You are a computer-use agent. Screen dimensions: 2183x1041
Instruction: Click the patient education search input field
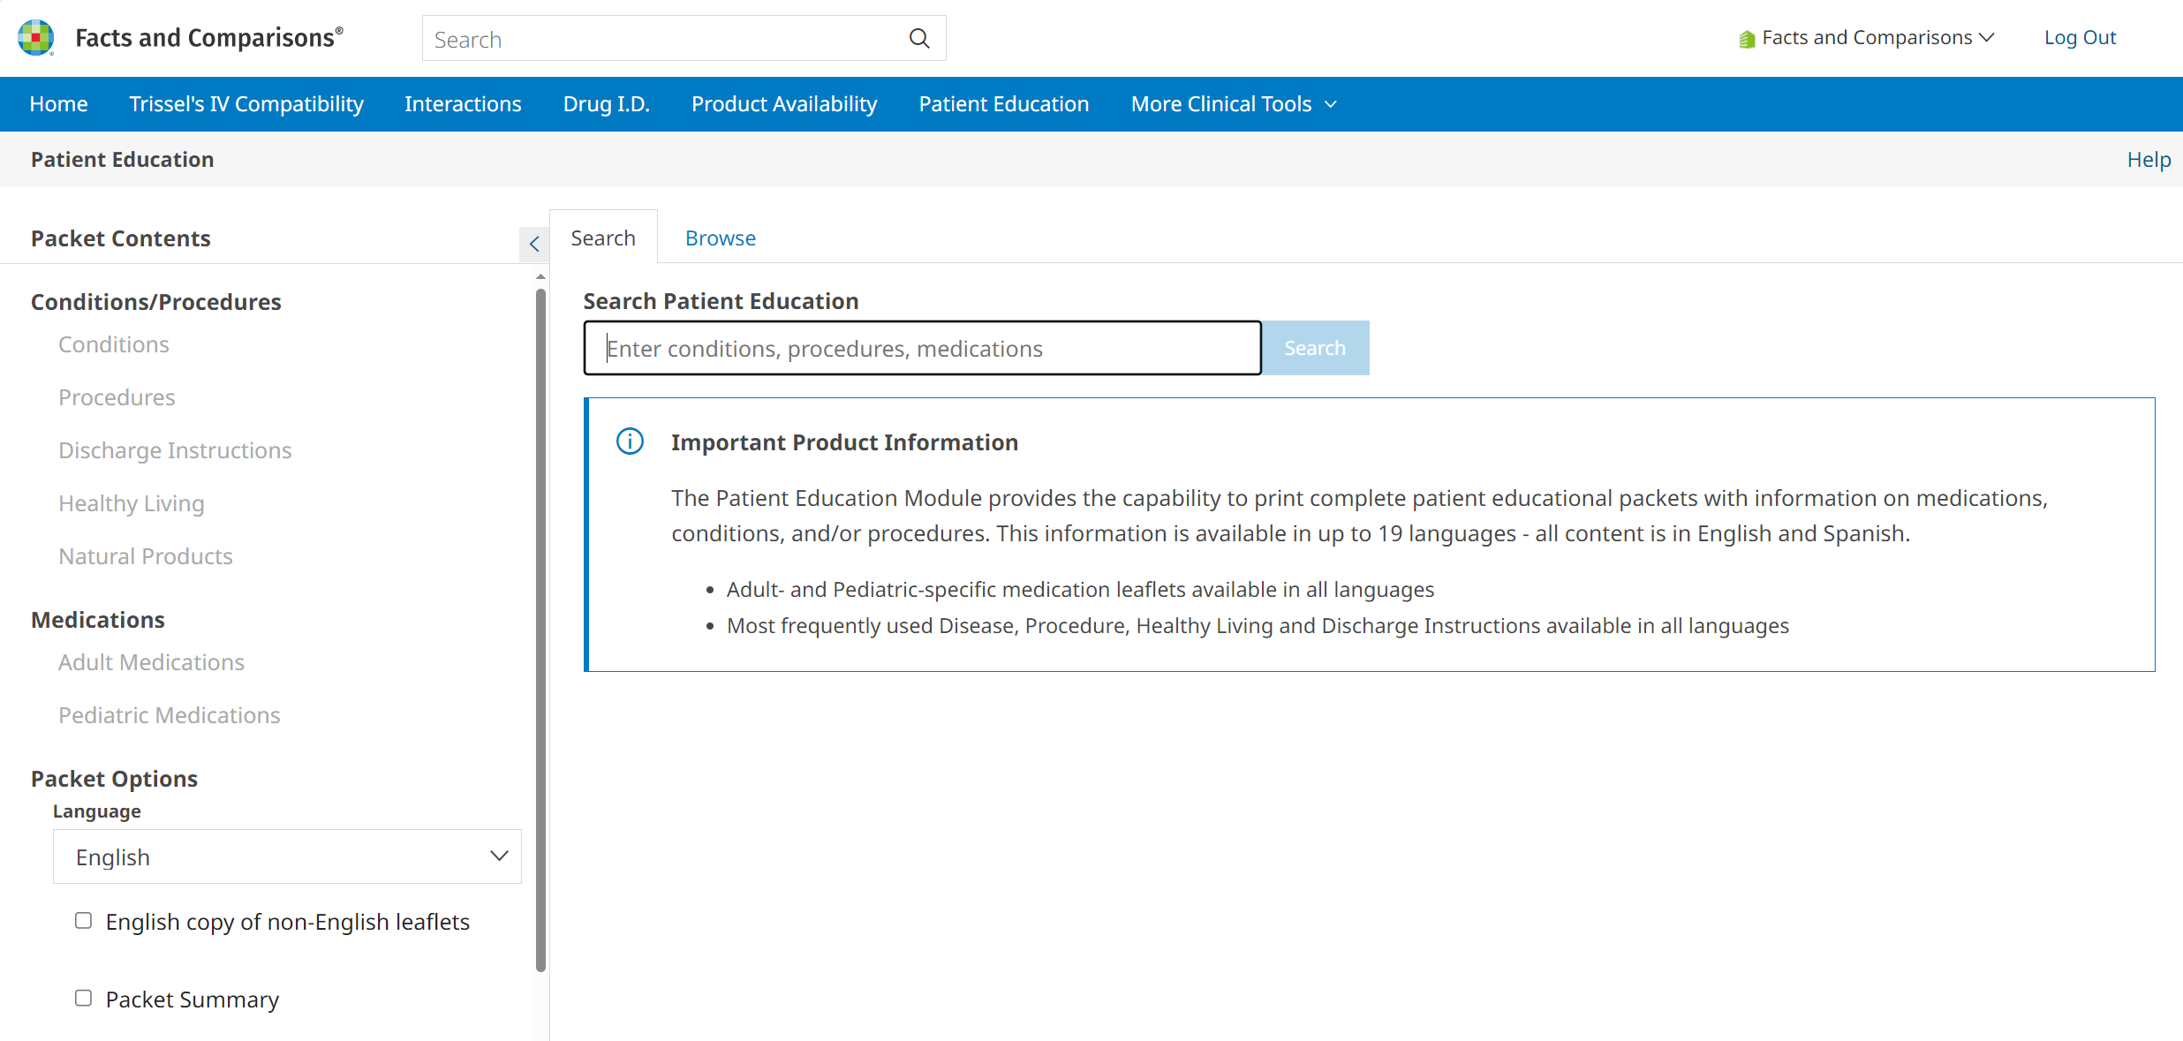pyautogui.click(x=923, y=348)
